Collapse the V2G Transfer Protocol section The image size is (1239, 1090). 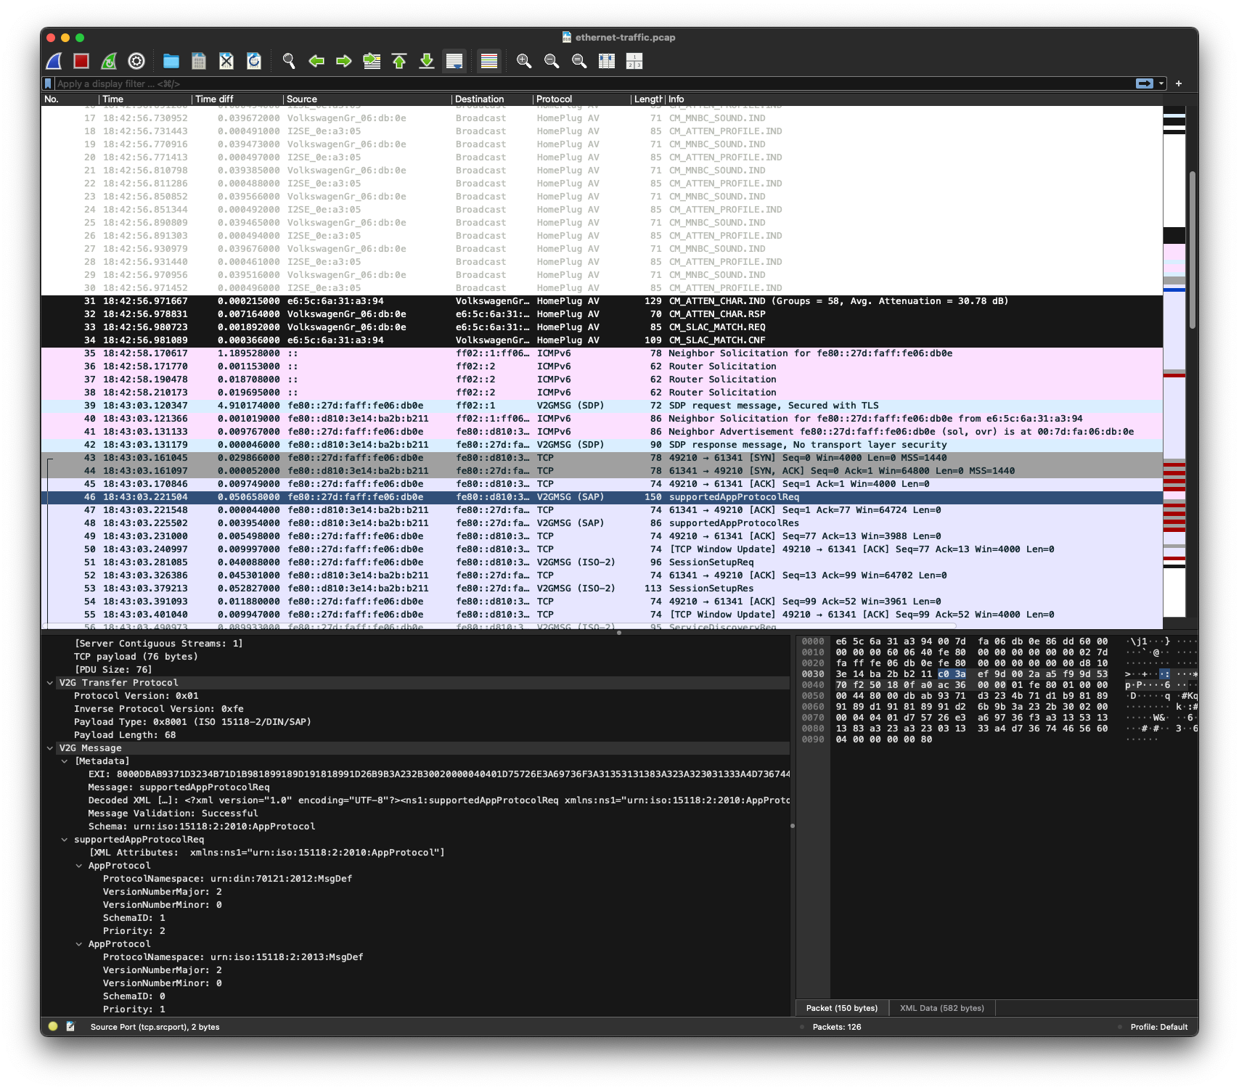49,683
